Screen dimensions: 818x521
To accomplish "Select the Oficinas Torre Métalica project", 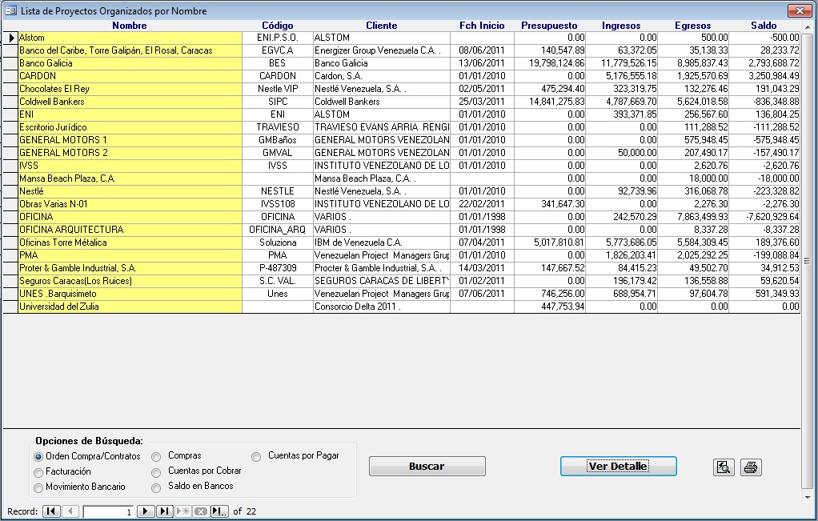I will pos(130,242).
